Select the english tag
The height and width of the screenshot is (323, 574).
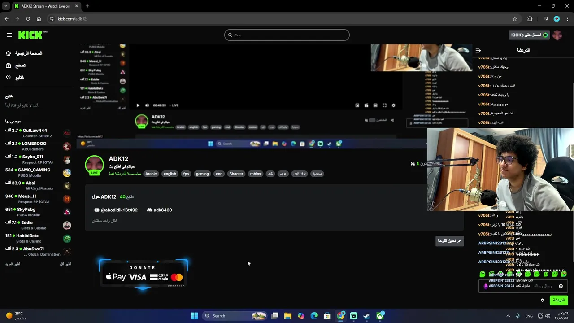tap(170, 174)
